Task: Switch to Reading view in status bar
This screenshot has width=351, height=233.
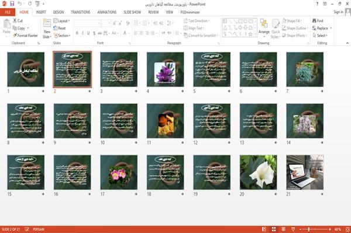Action: click(283, 229)
